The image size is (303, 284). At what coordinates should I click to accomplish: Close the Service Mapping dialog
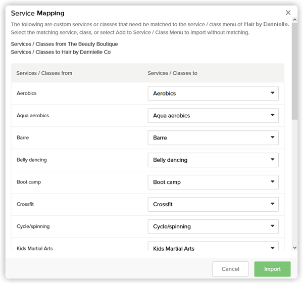click(288, 13)
